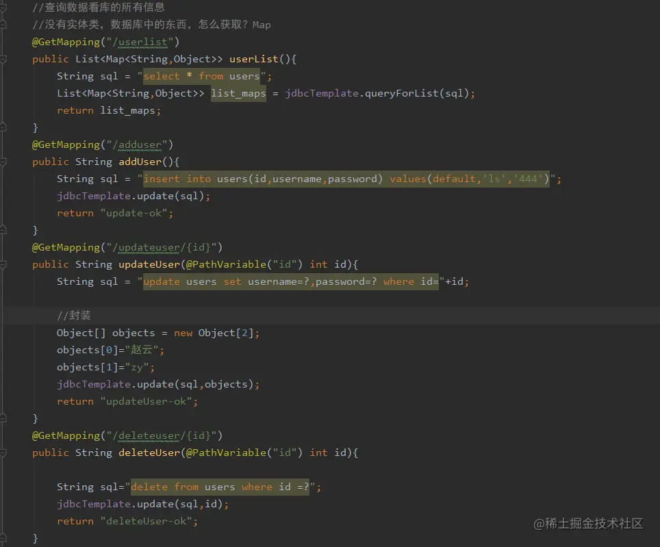Click the queryForList method call
This screenshot has height=547, width=660.
(x=402, y=93)
